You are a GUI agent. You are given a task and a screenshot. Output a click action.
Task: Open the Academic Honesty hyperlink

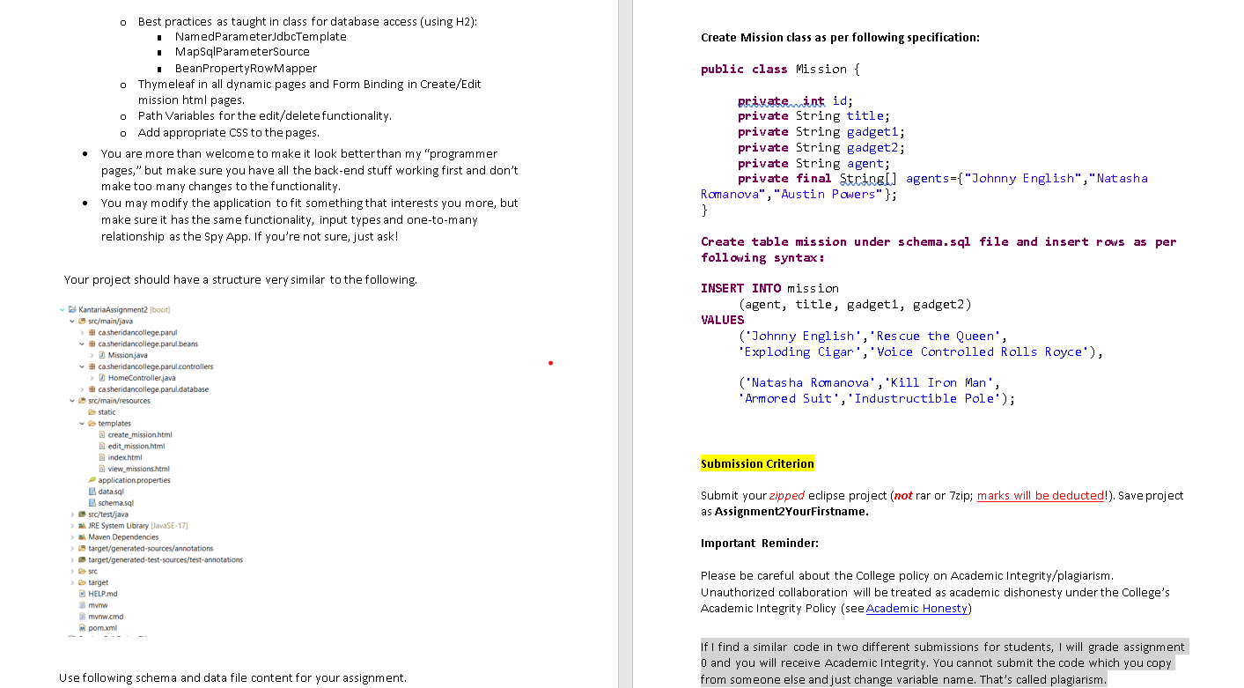[916, 608]
